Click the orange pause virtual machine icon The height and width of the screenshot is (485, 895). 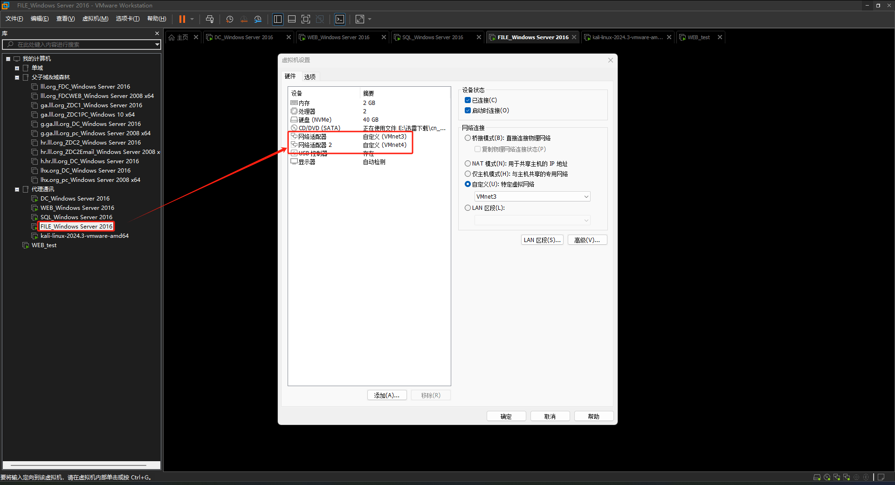[182, 19]
